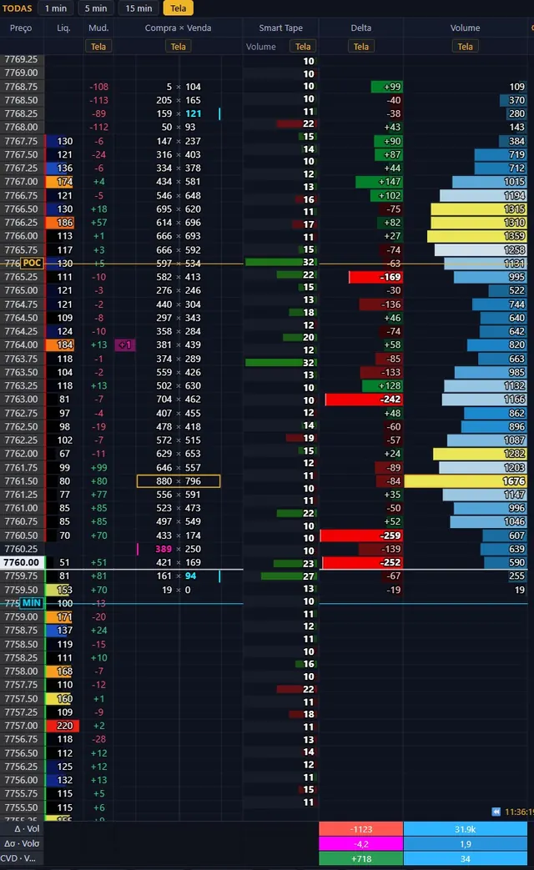Click the magenta +1 marker at 7764.00
Image resolution: width=534 pixels, height=870 pixels.
[125, 344]
